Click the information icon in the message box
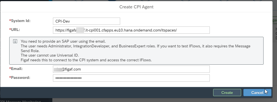Screen dimensions: 277x102 (x=15, y=41)
